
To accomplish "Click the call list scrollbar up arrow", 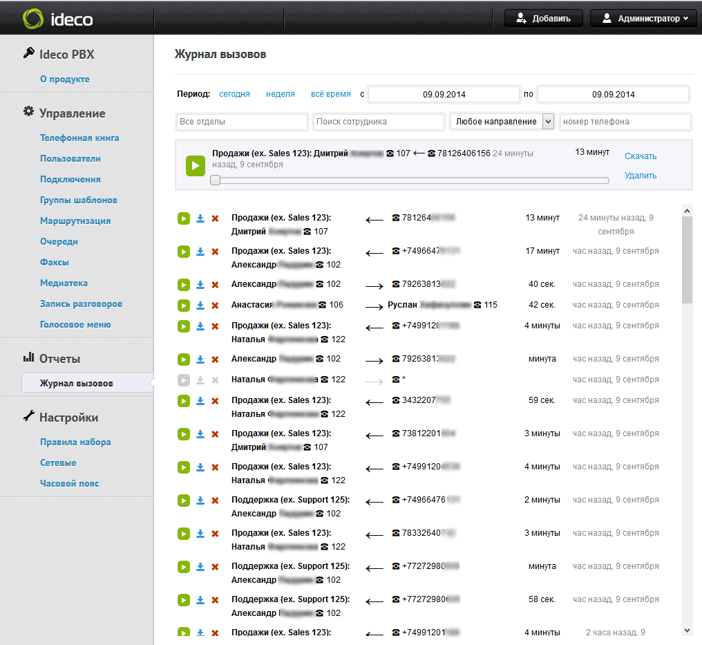I will tap(687, 210).
